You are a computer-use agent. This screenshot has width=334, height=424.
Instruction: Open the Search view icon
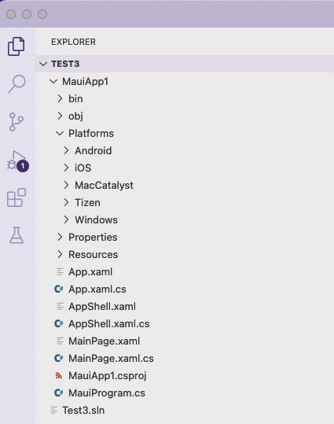pyautogui.click(x=17, y=84)
